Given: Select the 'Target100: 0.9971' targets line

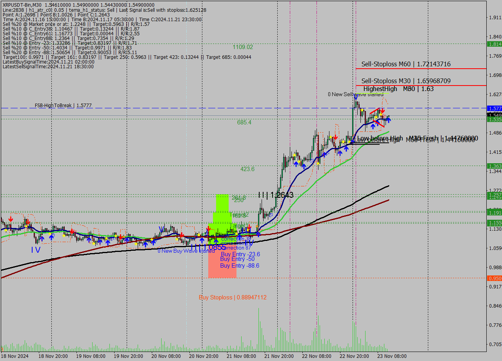Looking at the screenshot, I should [127, 57].
